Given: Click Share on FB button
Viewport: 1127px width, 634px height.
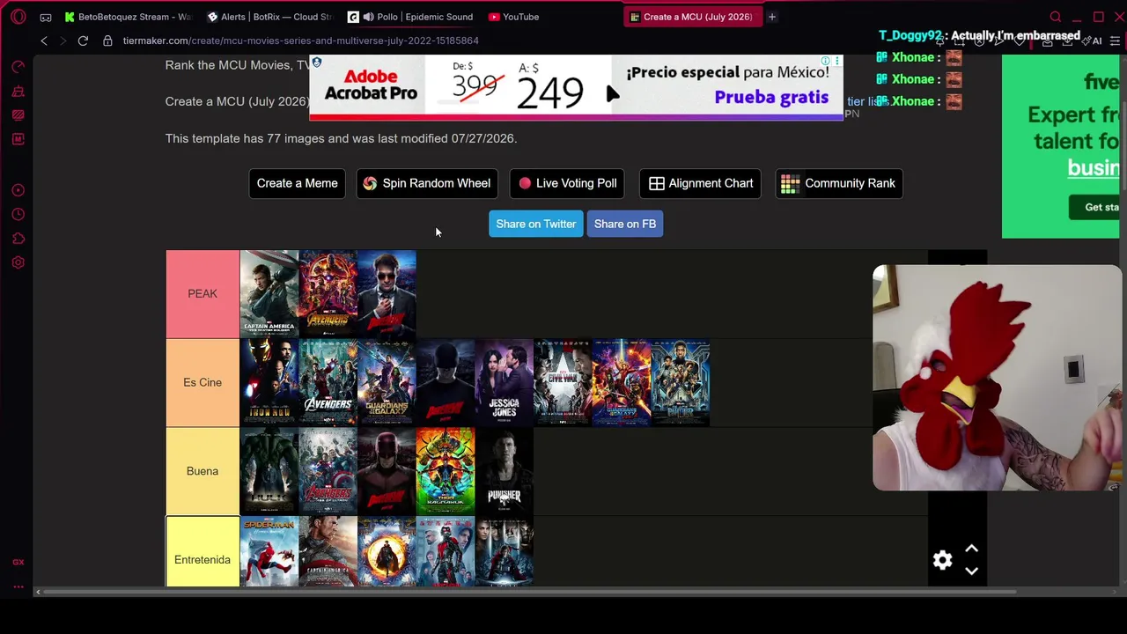Looking at the screenshot, I should [x=625, y=224].
